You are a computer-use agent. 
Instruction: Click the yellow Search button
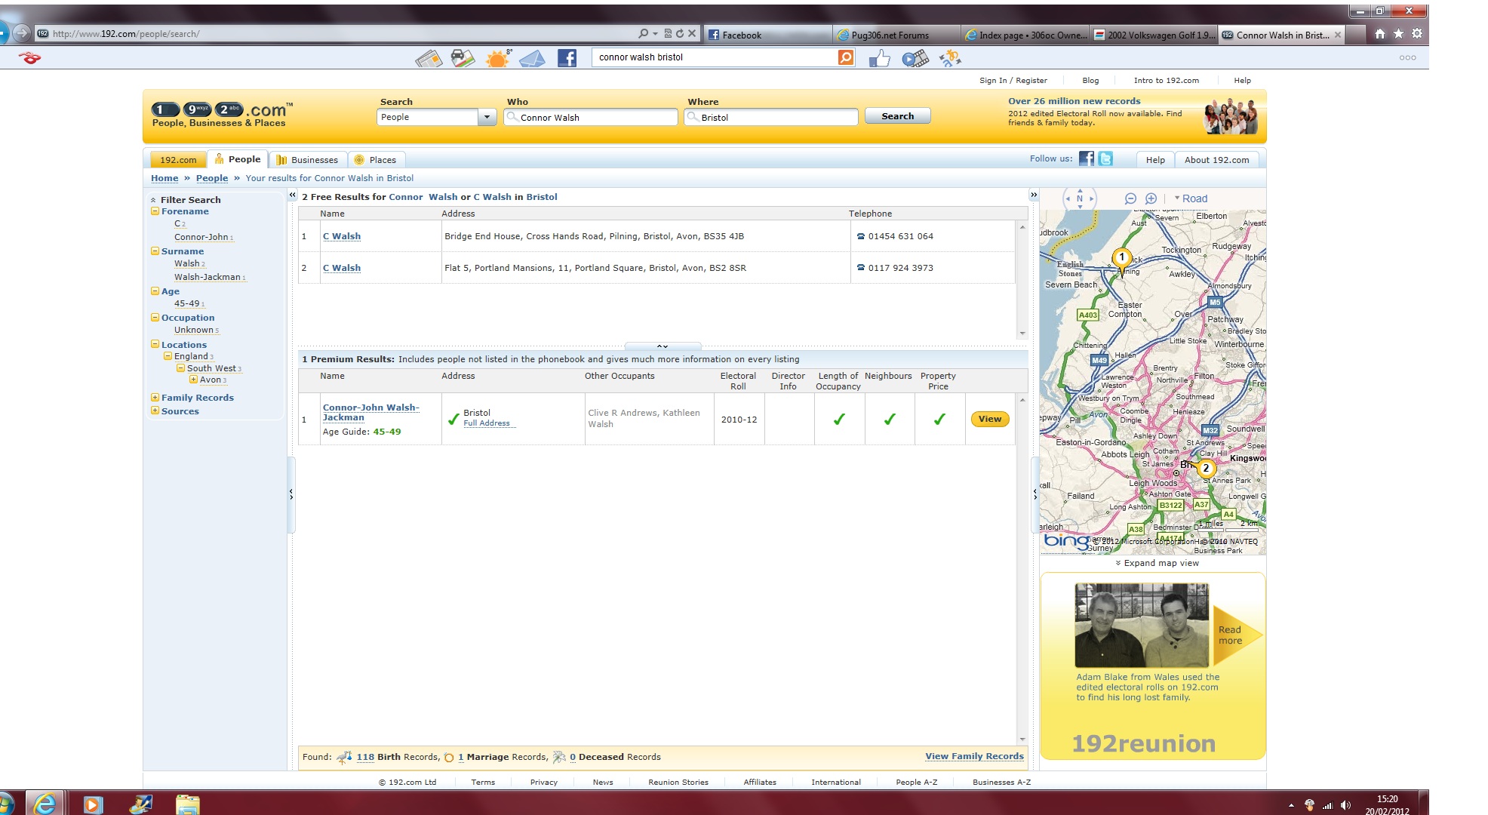tap(897, 116)
